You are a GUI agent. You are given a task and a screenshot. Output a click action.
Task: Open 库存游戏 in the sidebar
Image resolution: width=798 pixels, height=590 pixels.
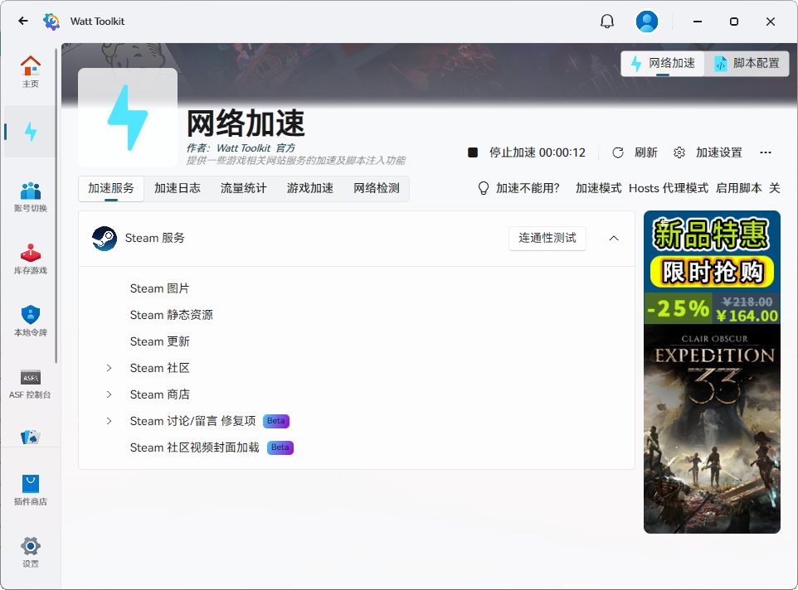click(x=31, y=257)
